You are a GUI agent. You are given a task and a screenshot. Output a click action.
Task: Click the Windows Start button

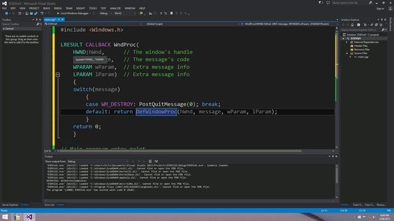pyautogui.click(x=5, y=217)
